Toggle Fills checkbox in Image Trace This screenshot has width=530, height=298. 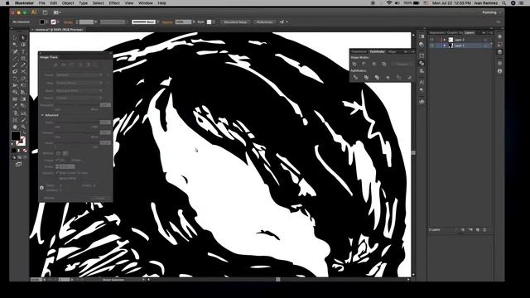57,160
